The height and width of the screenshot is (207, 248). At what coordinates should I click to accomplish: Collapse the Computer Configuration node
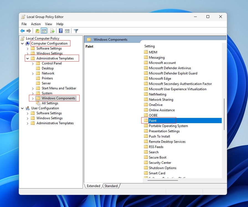click(22, 43)
